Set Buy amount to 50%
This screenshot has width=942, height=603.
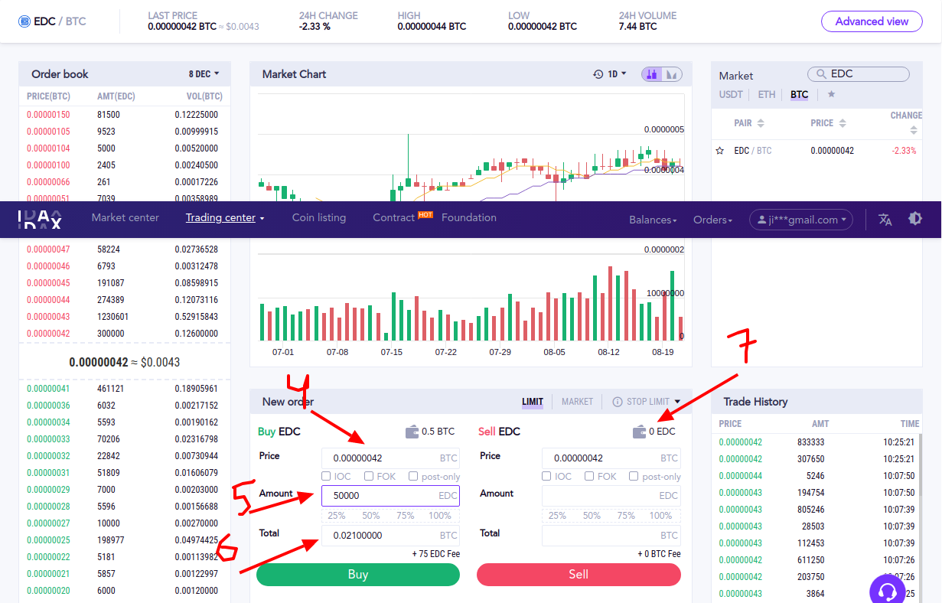click(x=371, y=516)
